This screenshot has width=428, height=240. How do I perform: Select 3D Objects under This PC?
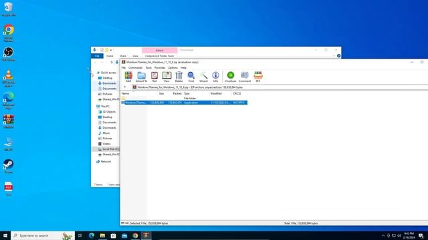[109, 112]
